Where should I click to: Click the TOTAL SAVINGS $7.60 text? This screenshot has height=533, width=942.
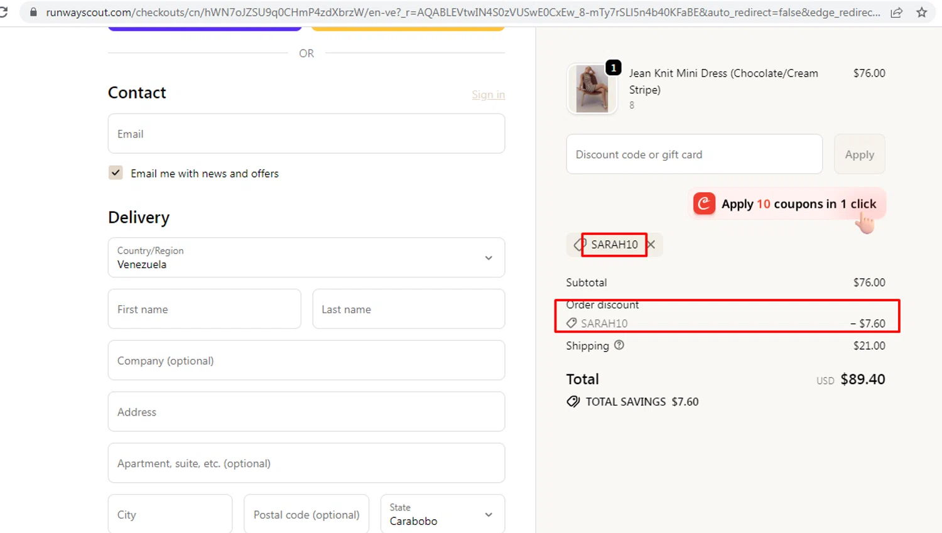(x=642, y=402)
